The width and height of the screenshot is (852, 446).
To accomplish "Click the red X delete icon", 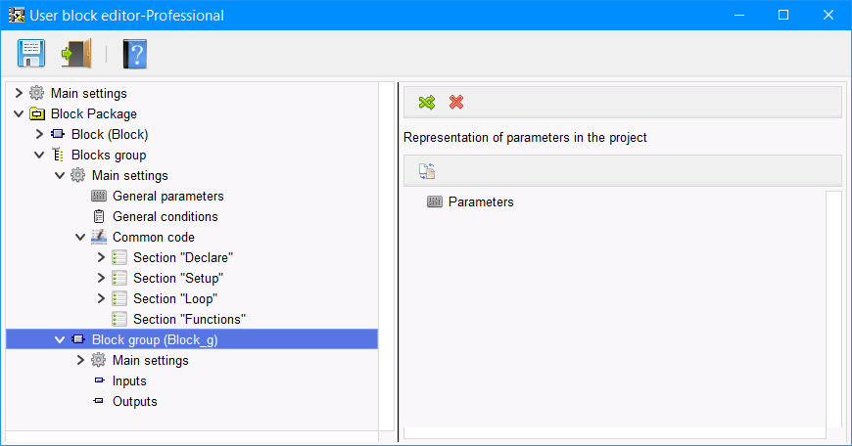I will click(456, 102).
